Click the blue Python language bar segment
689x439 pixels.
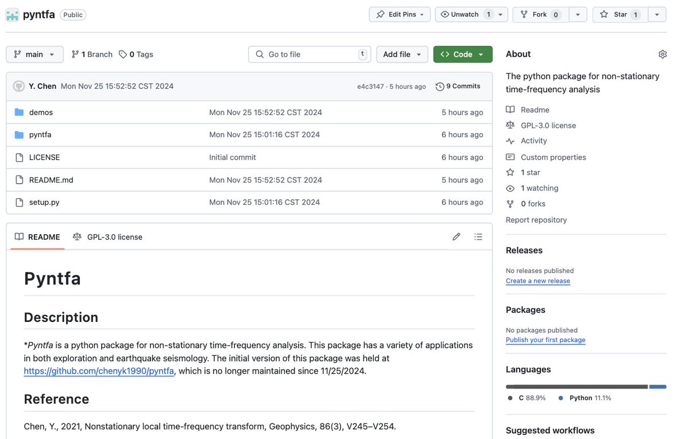coord(658,387)
